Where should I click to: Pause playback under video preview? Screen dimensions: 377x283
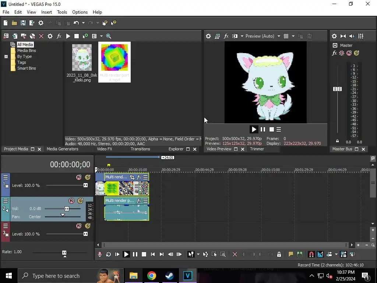[x=263, y=129]
